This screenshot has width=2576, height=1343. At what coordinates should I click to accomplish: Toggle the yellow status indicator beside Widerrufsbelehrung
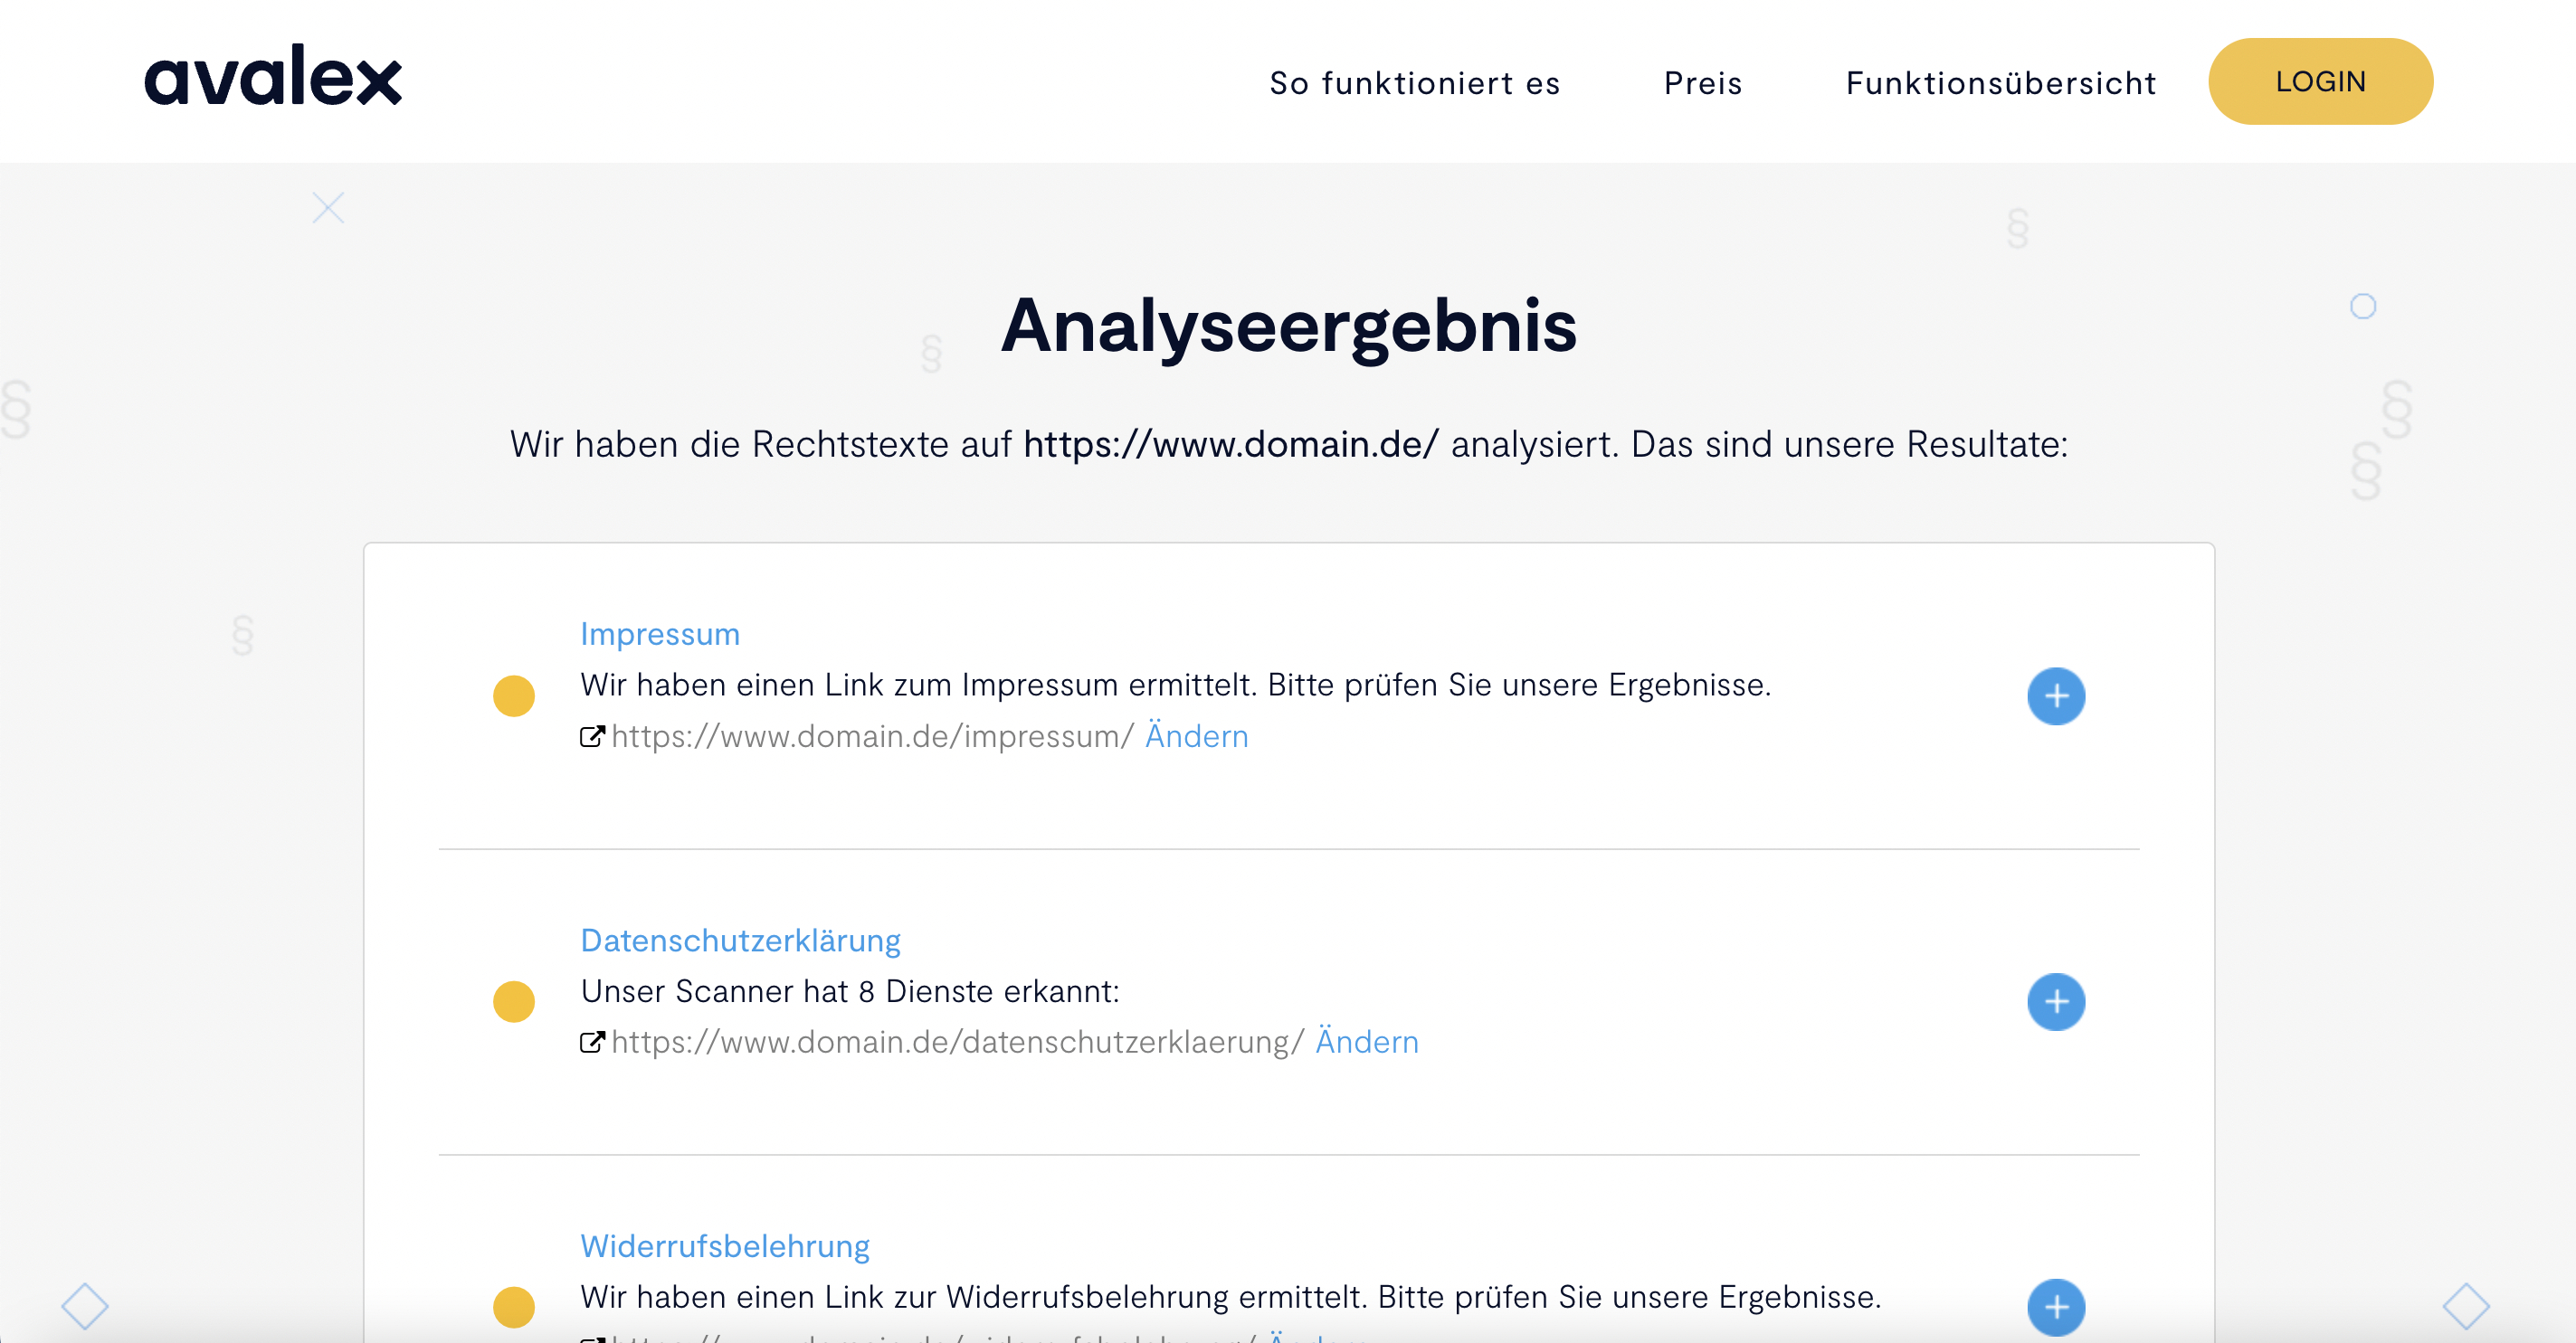point(515,1305)
